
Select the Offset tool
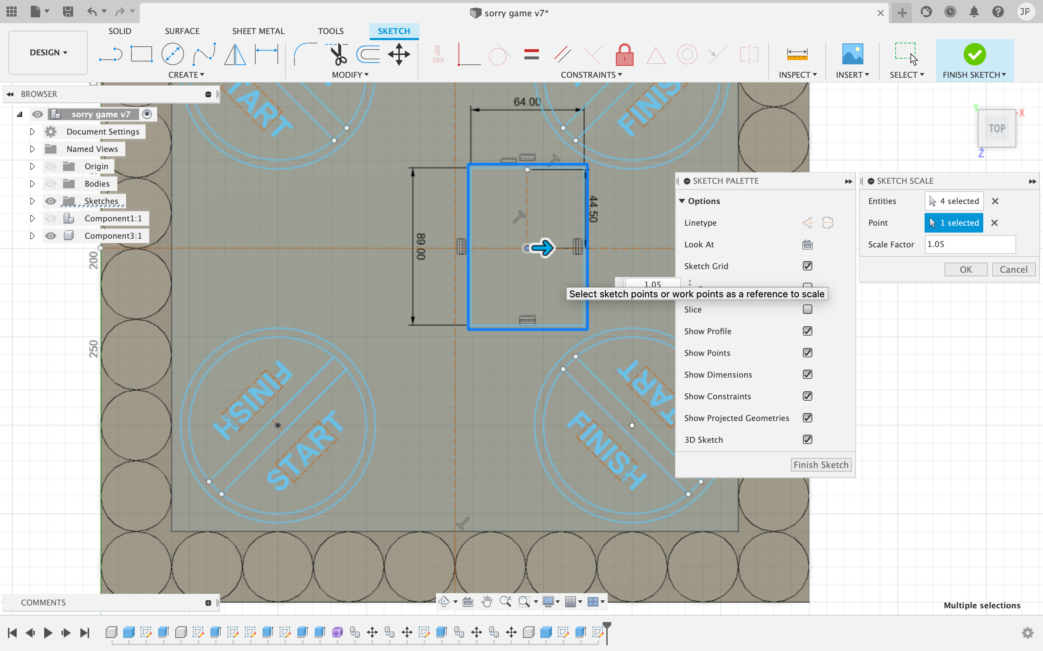[368, 55]
